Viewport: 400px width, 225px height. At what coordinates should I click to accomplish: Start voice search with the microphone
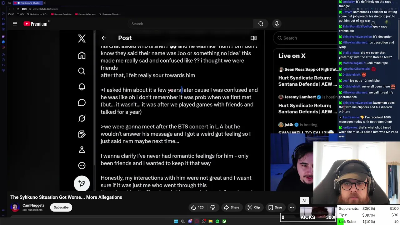tap(277, 24)
